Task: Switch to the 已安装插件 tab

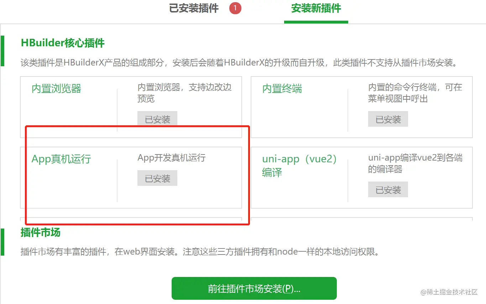Action: (194, 8)
